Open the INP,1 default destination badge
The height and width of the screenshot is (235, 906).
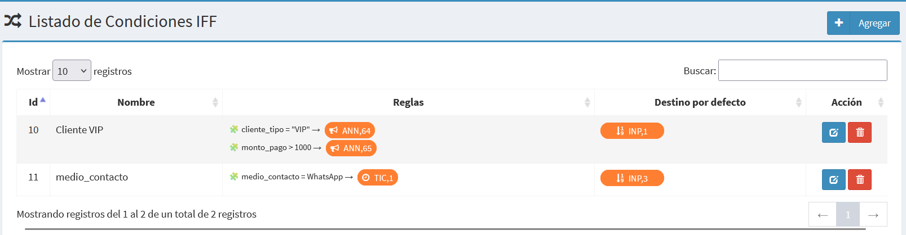click(632, 131)
